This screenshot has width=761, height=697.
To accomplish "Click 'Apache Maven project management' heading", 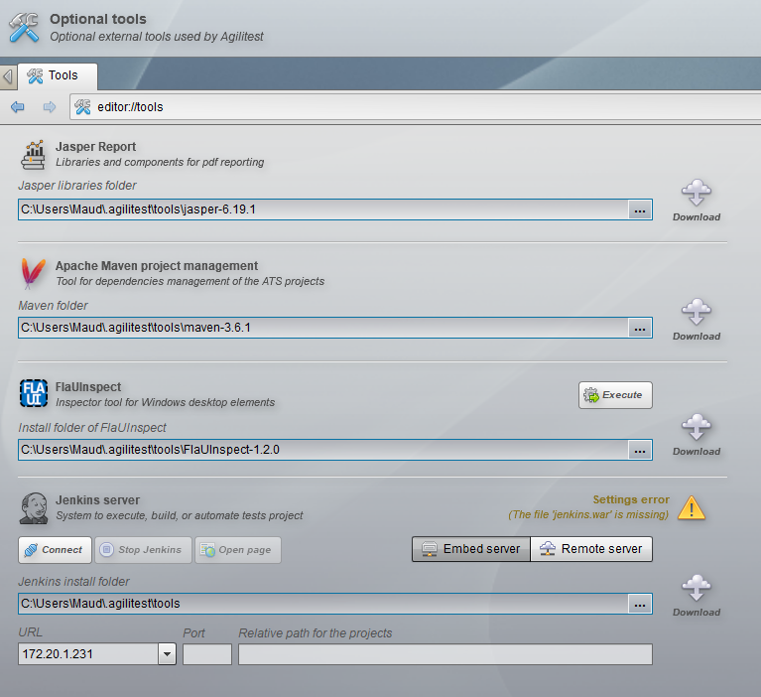I will [x=157, y=266].
